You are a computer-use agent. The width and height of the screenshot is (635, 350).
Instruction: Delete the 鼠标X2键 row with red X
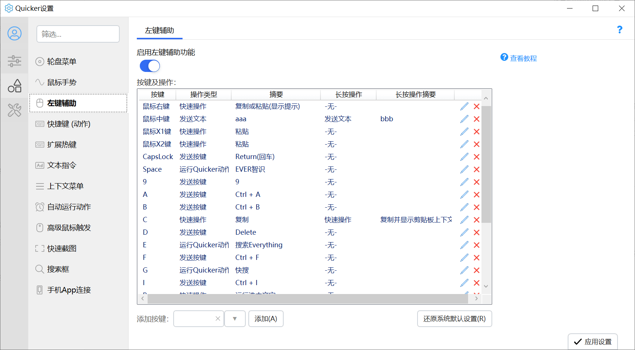477,144
